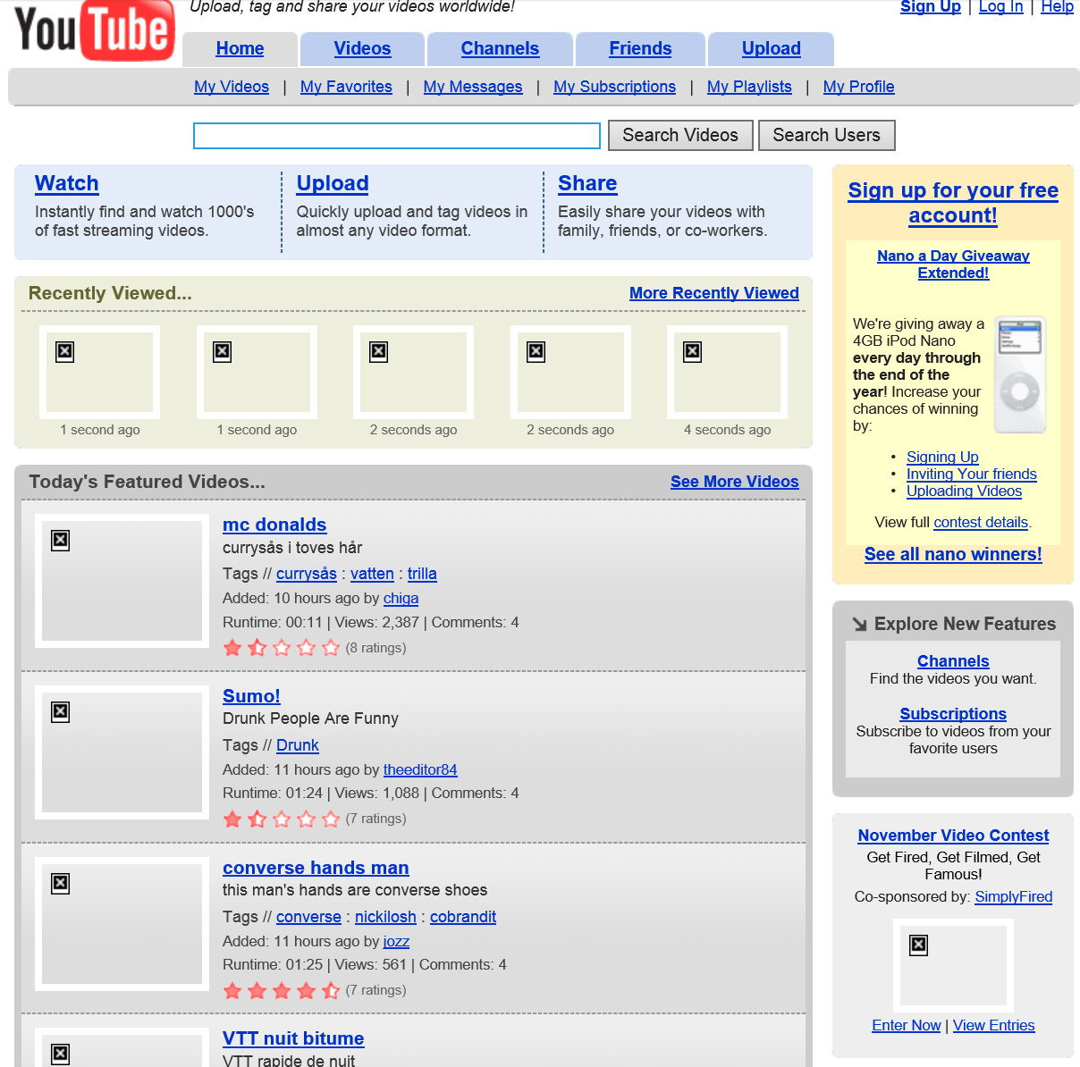Open the Sign Up link at top

pyautogui.click(x=930, y=7)
